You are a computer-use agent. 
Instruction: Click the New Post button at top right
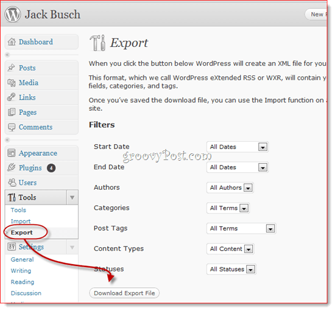point(316,14)
